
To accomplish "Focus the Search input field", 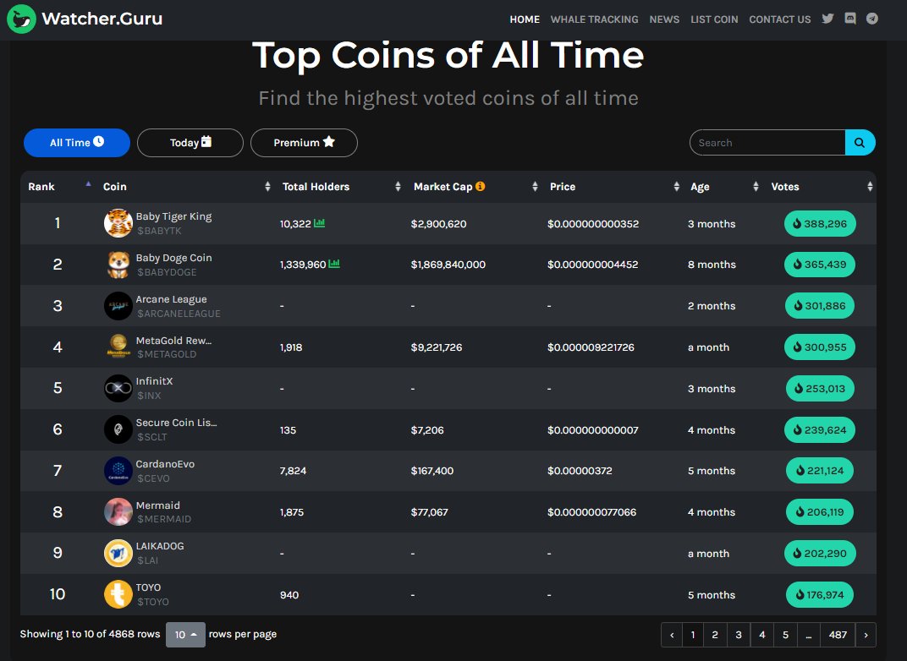I will click(767, 143).
